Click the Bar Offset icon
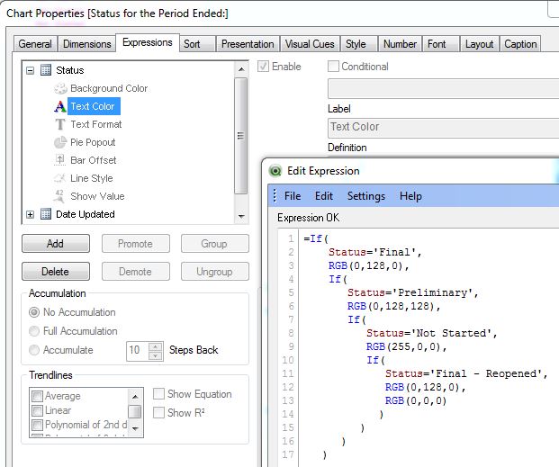 (60, 160)
